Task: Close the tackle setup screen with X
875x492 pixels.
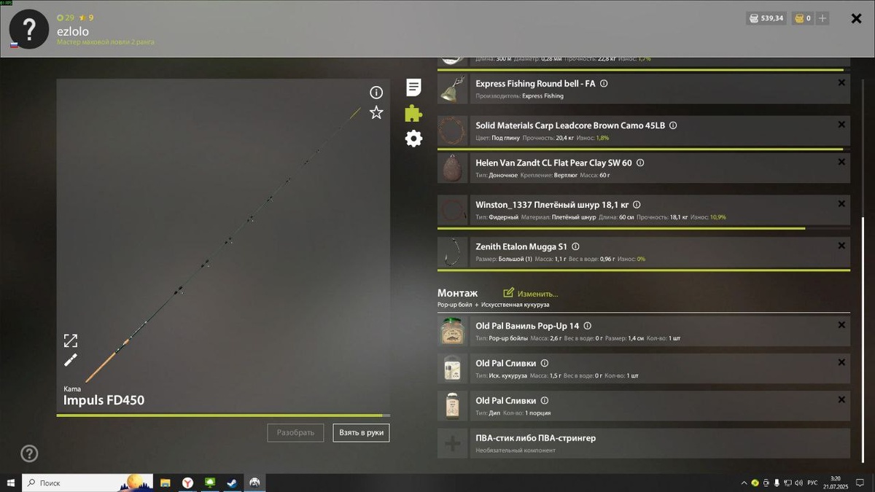Action: pos(857,18)
